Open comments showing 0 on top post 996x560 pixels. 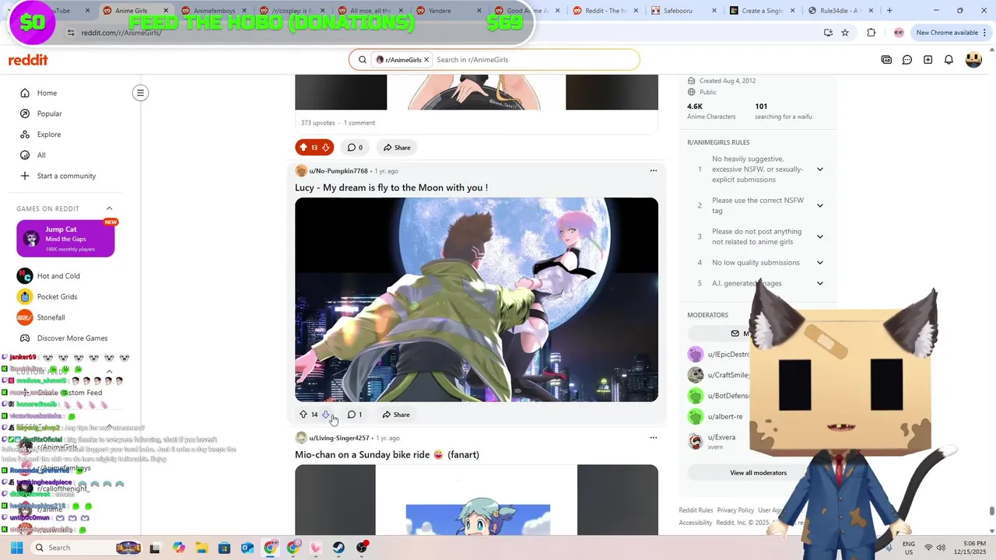355,148
